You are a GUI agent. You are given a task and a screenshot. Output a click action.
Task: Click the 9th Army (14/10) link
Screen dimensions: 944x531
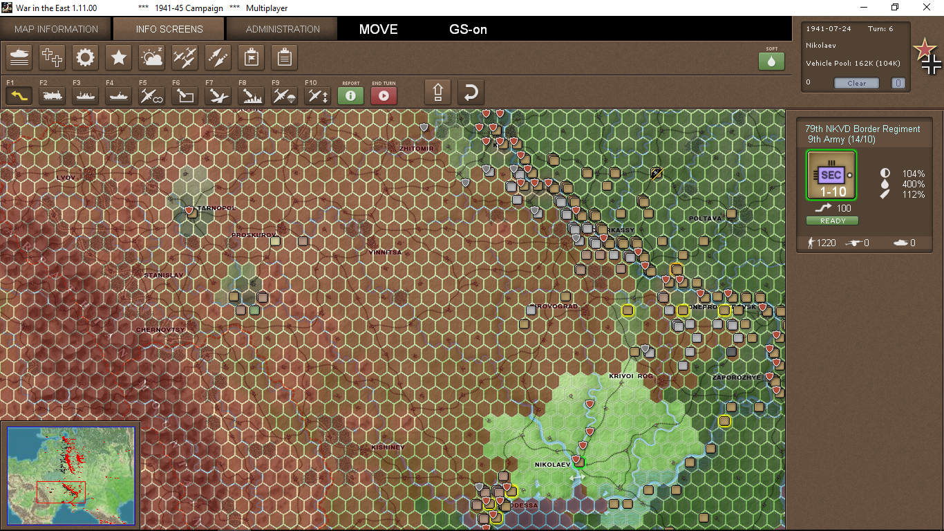point(842,139)
